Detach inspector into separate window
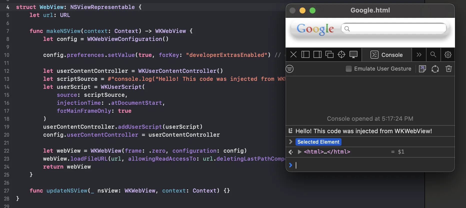The width and height of the screenshot is (466, 208). click(329, 55)
